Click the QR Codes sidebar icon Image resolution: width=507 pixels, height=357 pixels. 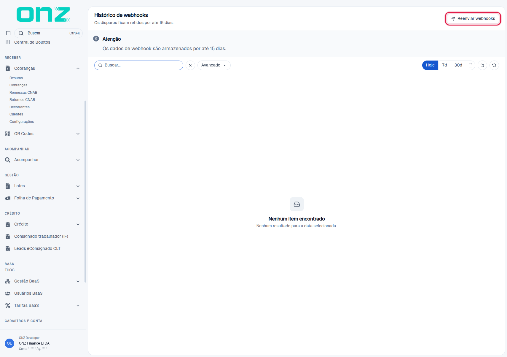coord(8,134)
